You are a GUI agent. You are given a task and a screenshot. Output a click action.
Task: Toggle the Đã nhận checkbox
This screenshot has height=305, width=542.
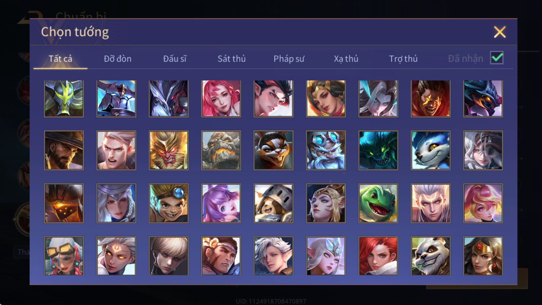[x=497, y=58]
